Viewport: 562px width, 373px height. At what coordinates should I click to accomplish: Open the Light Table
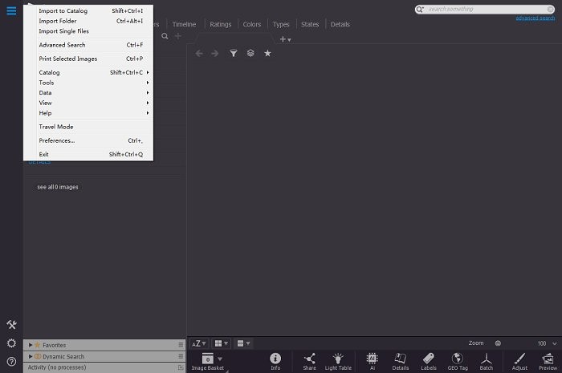[338, 361]
